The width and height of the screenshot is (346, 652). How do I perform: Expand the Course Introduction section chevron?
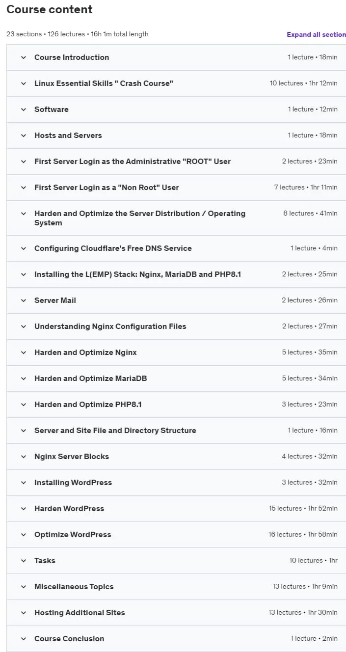tap(23, 57)
